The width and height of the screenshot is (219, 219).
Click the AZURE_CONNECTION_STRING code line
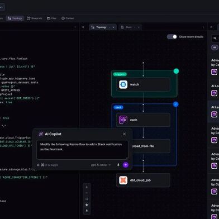(x=23, y=178)
